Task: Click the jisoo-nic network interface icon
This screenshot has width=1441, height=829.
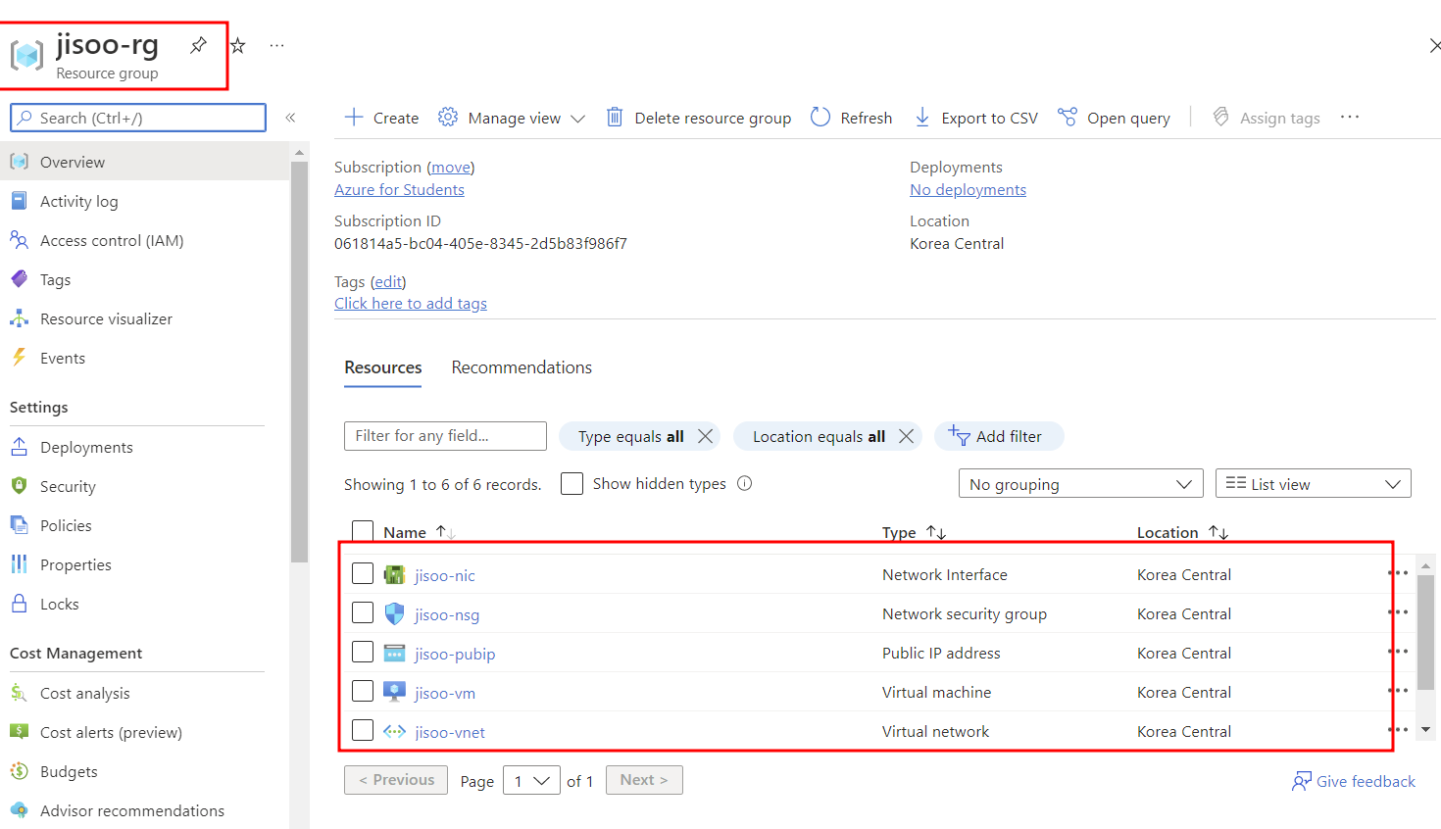Action: click(x=394, y=575)
